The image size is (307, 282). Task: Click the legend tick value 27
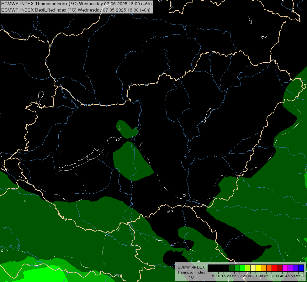pos(240,276)
